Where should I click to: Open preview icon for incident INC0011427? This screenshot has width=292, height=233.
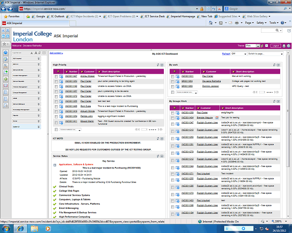61,76
